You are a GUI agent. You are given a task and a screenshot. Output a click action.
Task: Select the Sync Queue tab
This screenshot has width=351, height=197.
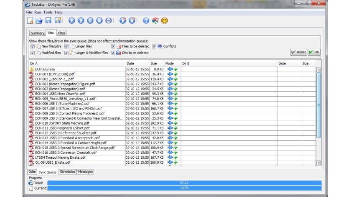coord(48,172)
